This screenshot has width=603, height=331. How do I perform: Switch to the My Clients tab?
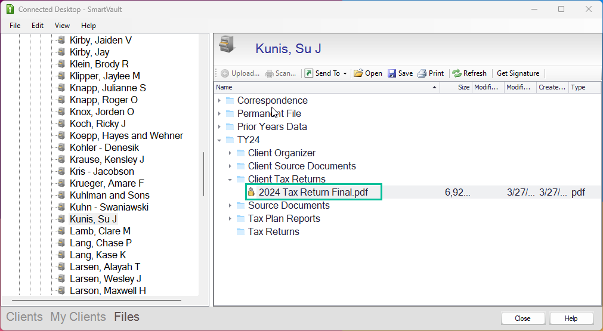pyautogui.click(x=78, y=317)
